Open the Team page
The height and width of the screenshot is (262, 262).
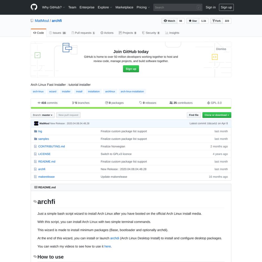72,7
